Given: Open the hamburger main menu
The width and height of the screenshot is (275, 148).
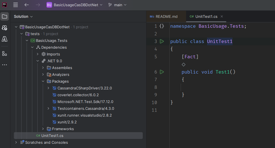Looking at the screenshot, I should [x=16, y=5].
